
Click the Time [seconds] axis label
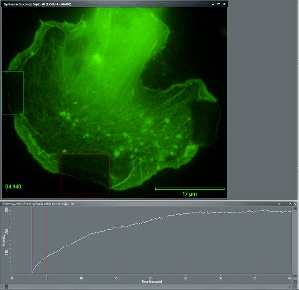click(x=152, y=282)
